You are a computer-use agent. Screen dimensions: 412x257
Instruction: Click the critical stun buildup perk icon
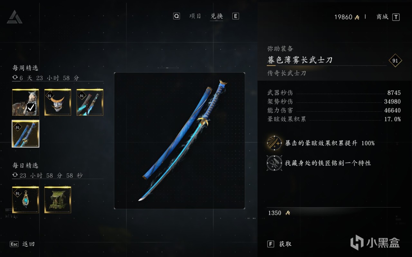[x=275, y=143]
